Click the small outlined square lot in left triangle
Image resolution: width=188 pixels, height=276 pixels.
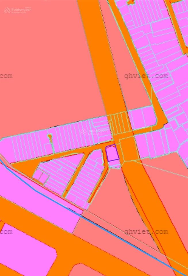tap(41, 177)
